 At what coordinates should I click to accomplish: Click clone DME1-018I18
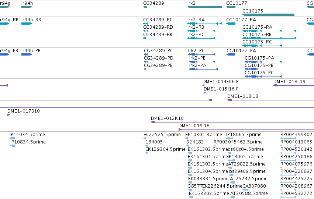click(x=243, y=96)
